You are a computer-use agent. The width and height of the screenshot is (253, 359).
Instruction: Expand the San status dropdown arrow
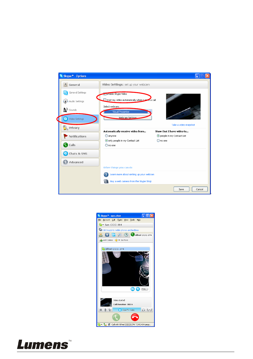(x=103, y=225)
